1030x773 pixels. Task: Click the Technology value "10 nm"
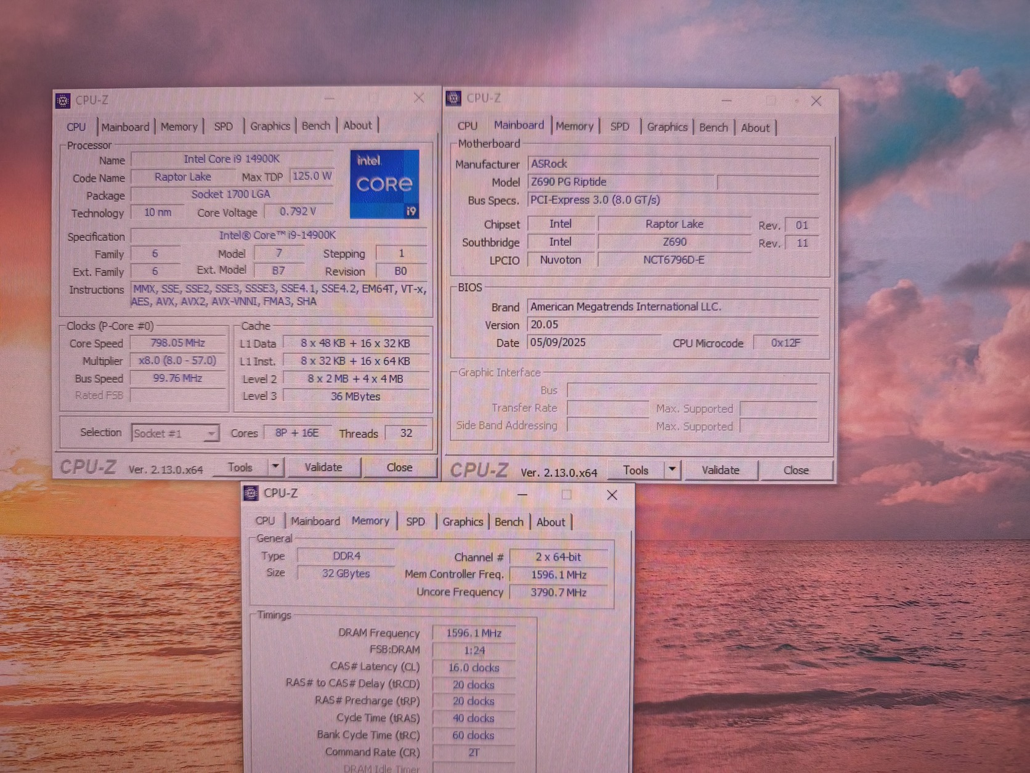(x=158, y=213)
